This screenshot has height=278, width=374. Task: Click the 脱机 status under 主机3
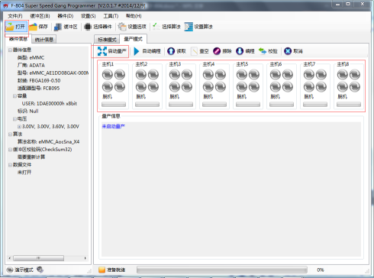point(175,96)
